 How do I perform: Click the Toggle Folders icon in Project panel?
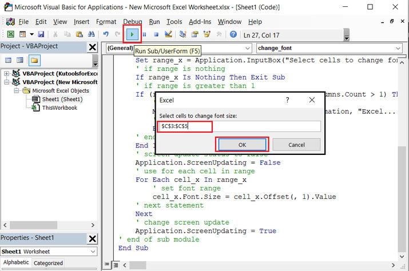(34, 61)
